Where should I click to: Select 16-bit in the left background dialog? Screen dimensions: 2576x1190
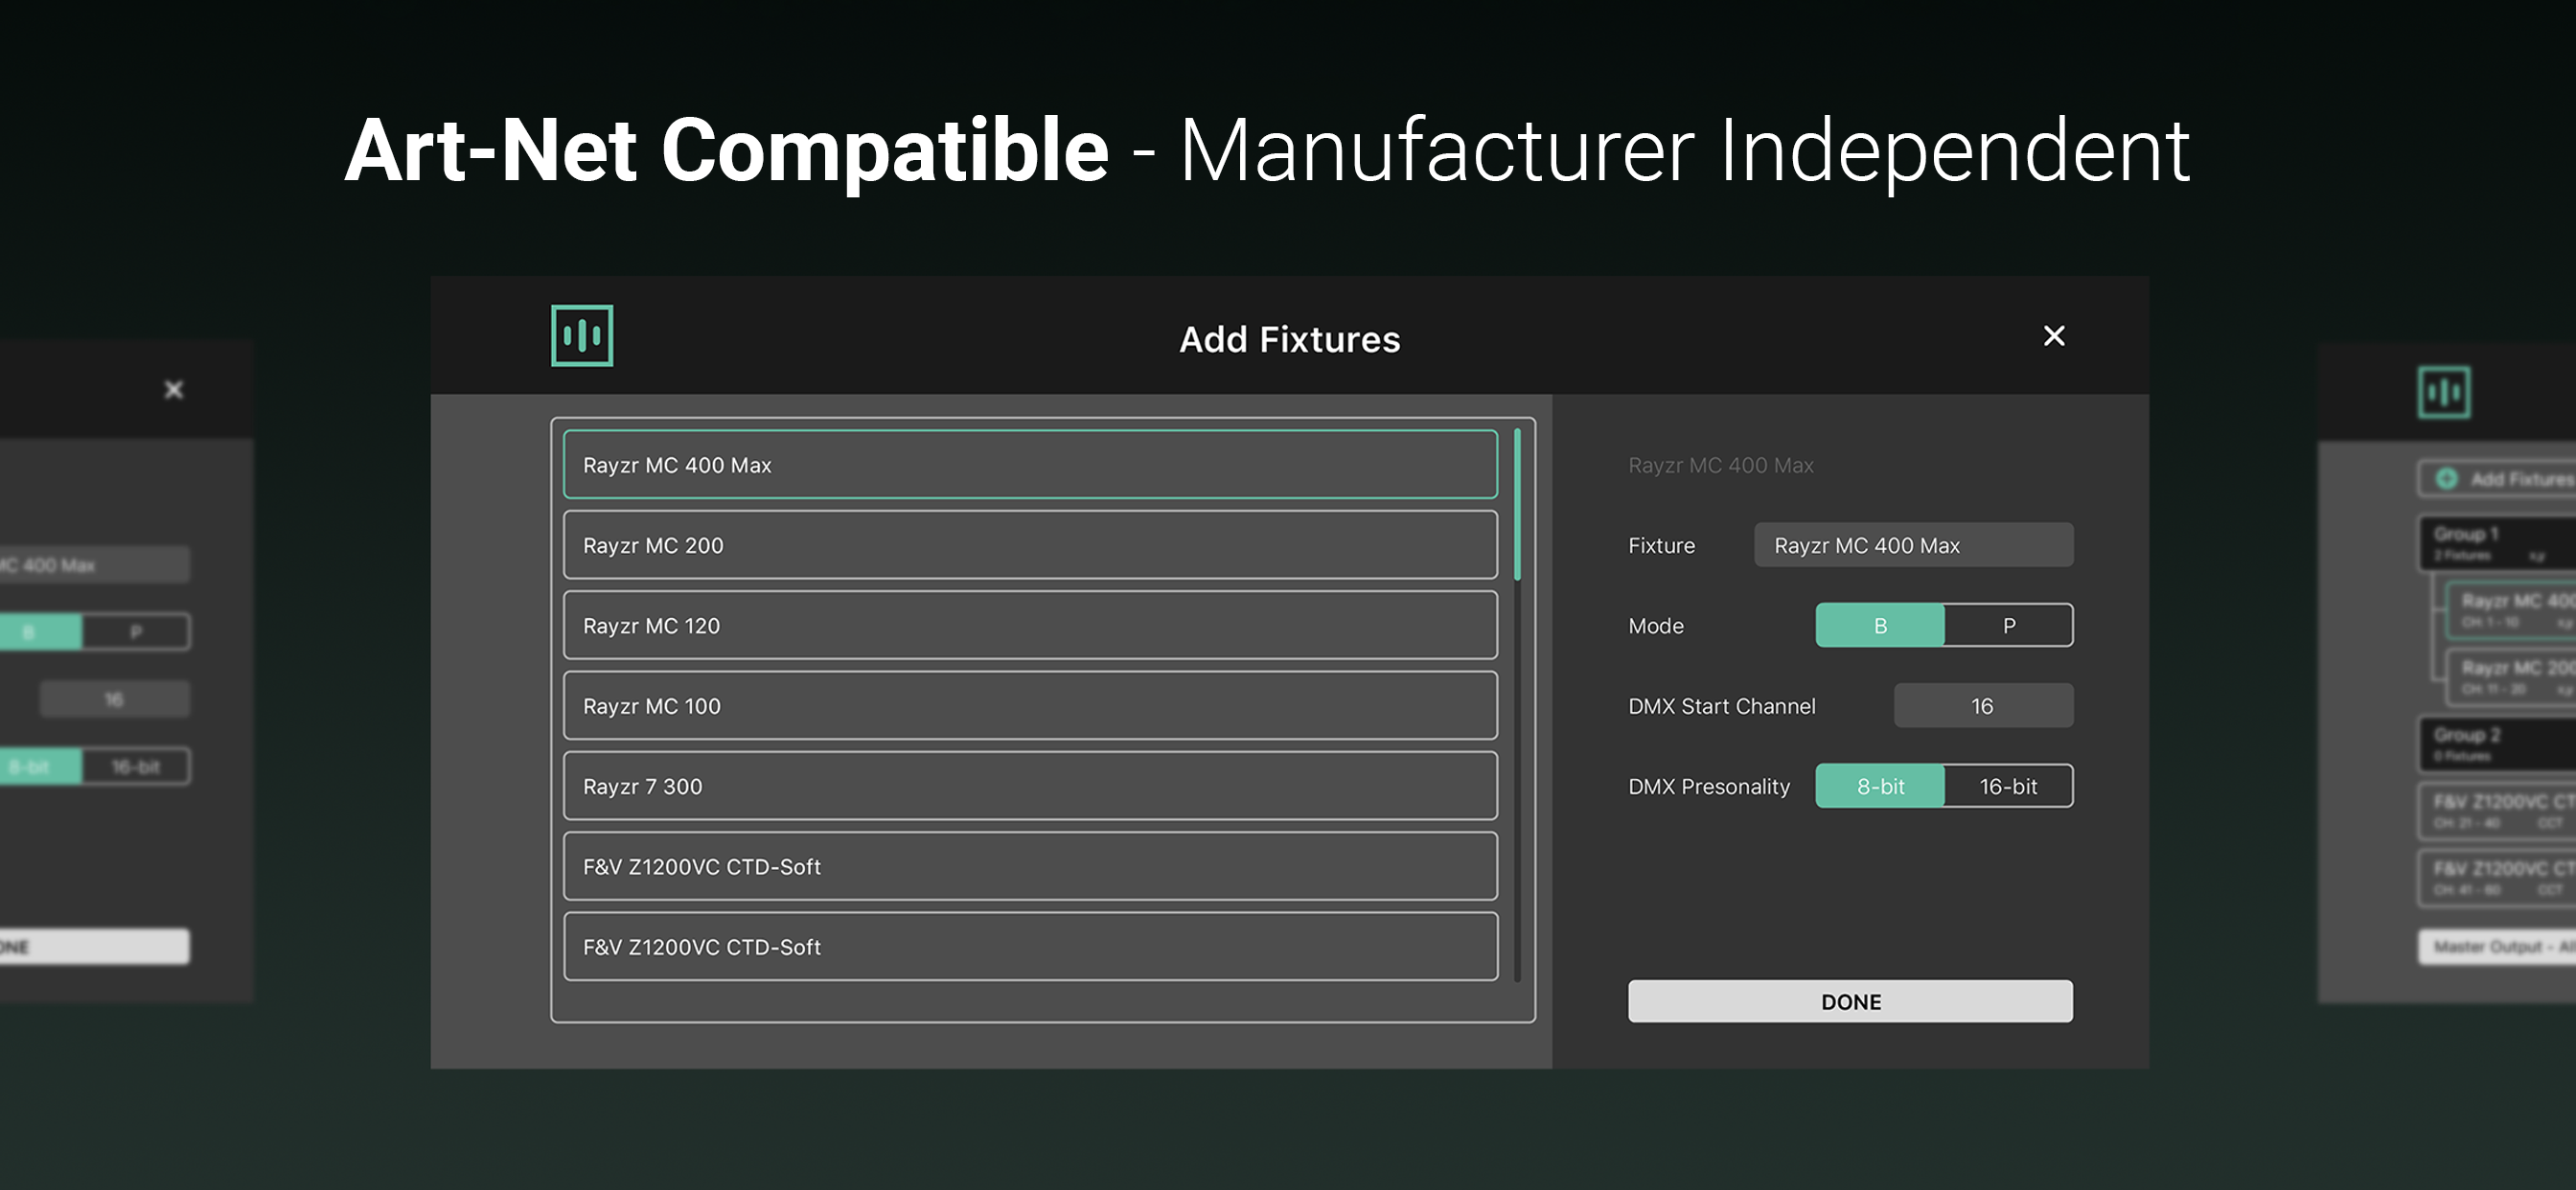coord(136,767)
